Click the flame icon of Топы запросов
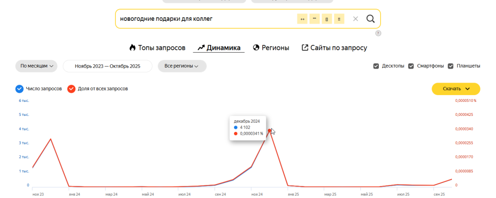 coord(132,48)
